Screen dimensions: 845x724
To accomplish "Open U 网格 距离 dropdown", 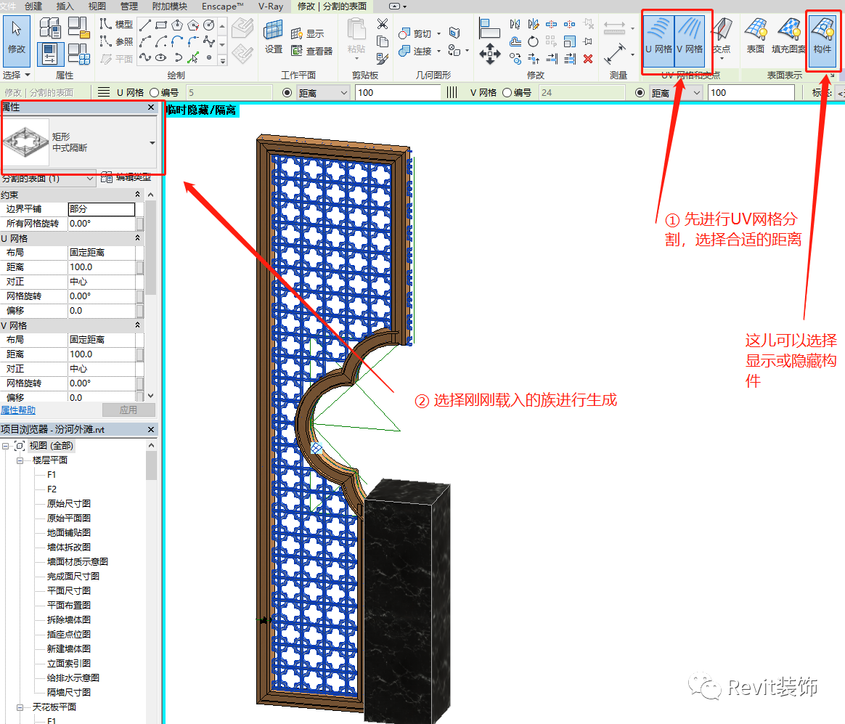I will (x=323, y=93).
